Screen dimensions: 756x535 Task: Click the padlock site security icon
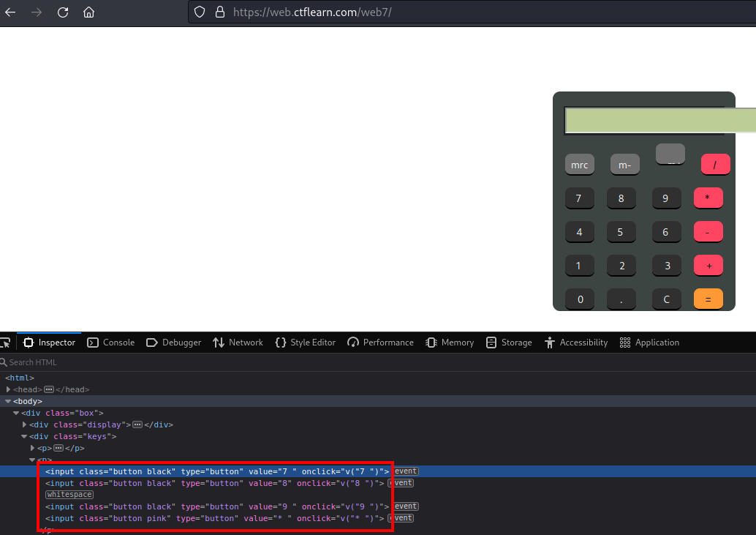pos(219,12)
